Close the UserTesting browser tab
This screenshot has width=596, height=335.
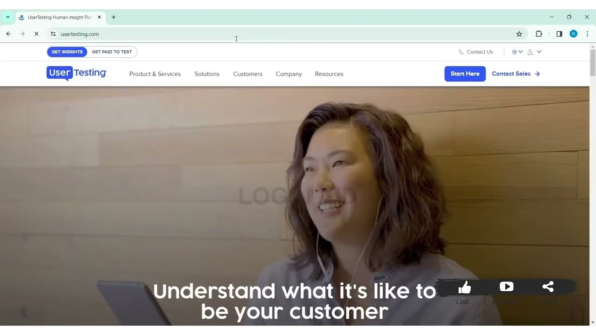[99, 17]
